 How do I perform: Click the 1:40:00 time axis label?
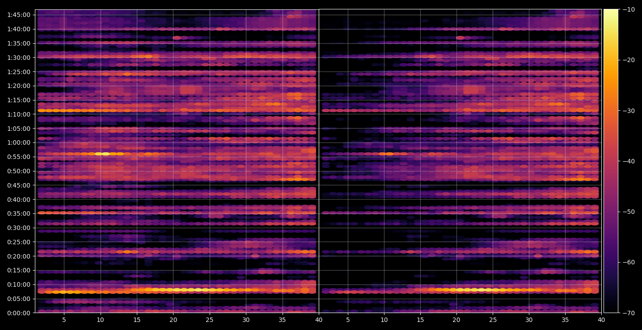(x=19, y=29)
